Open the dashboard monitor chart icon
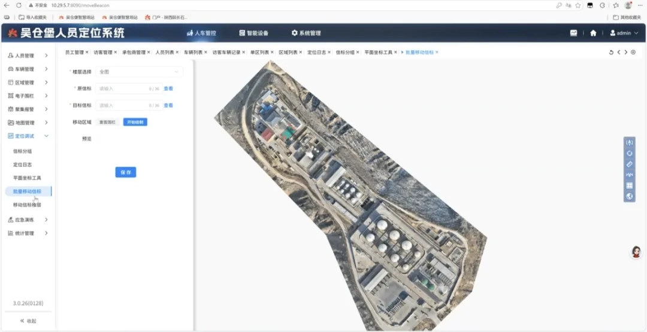Image resolution: width=647 pixels, height=332 pixels. [573, 33]
